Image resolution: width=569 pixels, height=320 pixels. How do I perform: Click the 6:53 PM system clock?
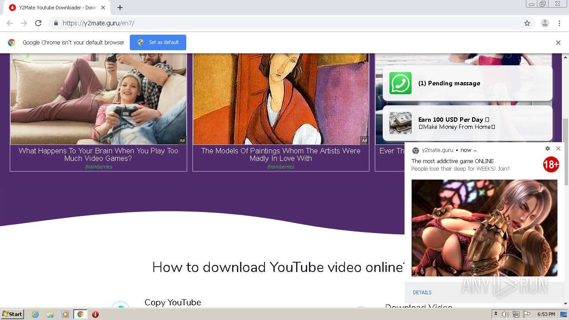(546, 314)
